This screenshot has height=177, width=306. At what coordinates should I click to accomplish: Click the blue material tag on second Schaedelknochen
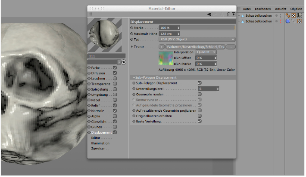pyautogui.click(x=287, y=21)
